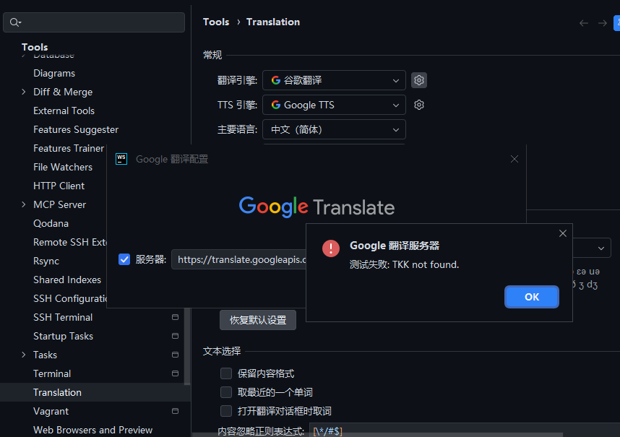Click project-level icon beside Startup Tasks
The image size is (620, 437).
click(175, 336)
